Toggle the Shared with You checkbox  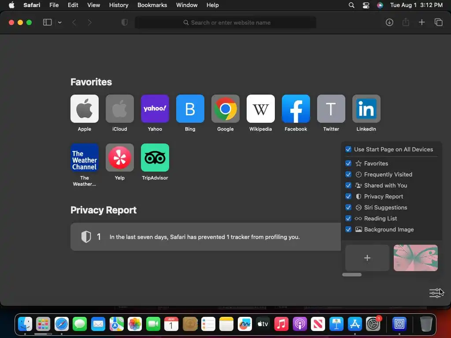(x=348, y=185)
